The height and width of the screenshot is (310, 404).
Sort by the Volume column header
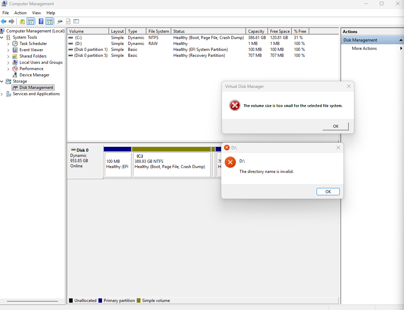(88, 31)
